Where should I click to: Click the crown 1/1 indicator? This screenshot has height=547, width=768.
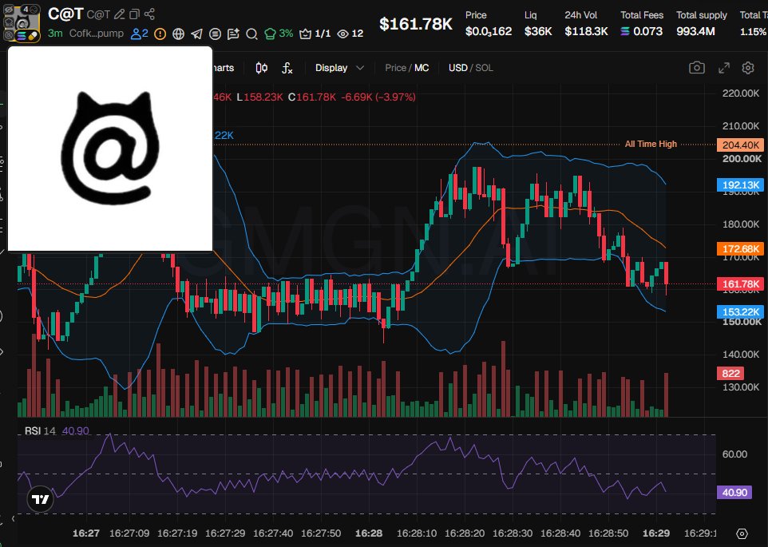[315, 34]
